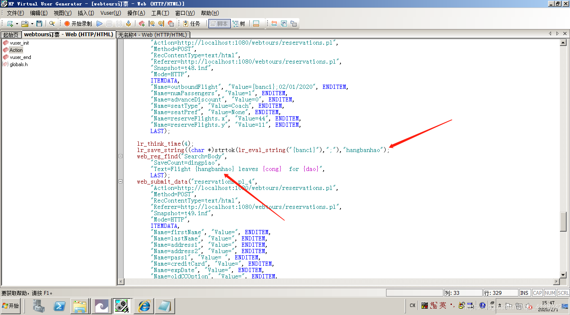Open the Server Manager taskbar icon

click(x=39, y=306)
